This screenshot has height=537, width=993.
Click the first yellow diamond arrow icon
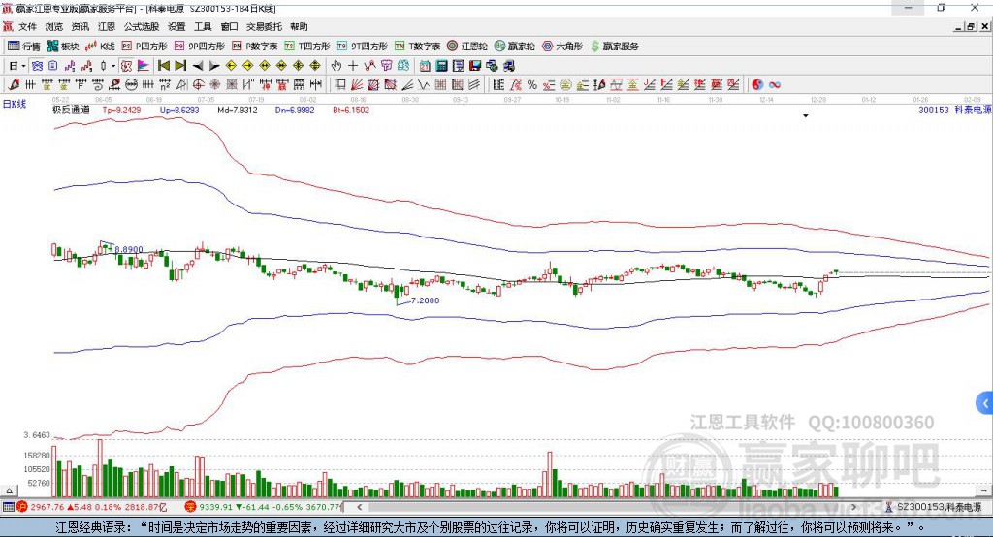pyautogui.click(x=231, y=66)
